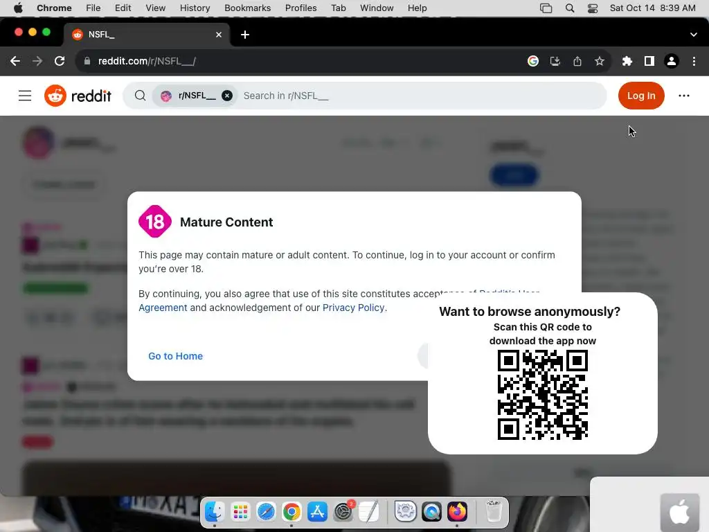Viewport: 709px width, 532px height.
Task: Open Reddit more options ellipsis
Action: pos(683,96)
